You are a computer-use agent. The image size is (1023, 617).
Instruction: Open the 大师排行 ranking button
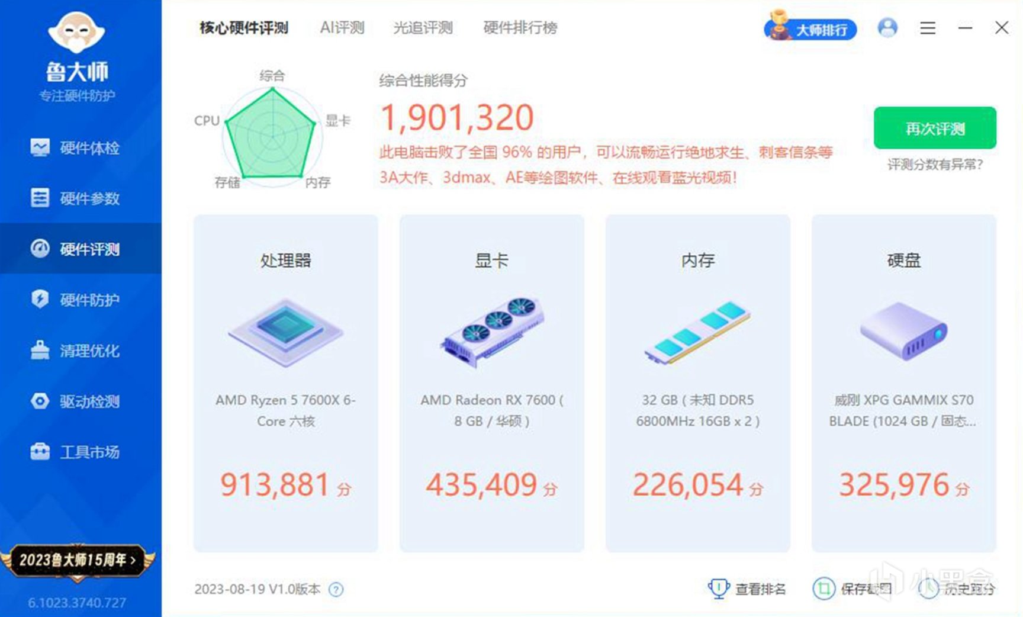click(810, 27)
